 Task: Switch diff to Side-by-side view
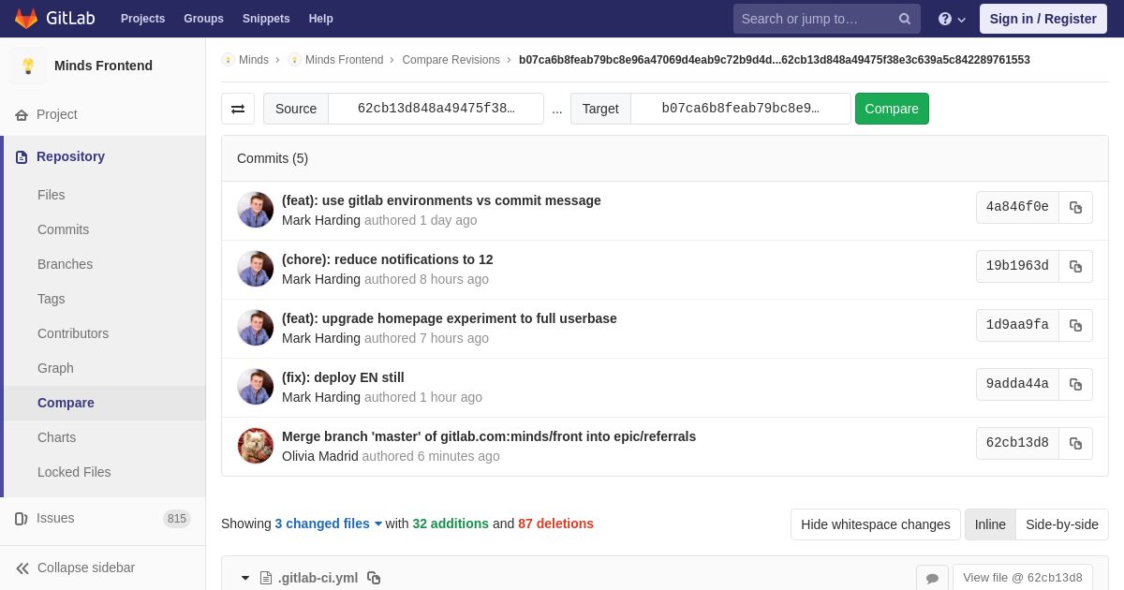click(x=1062, y=524)
